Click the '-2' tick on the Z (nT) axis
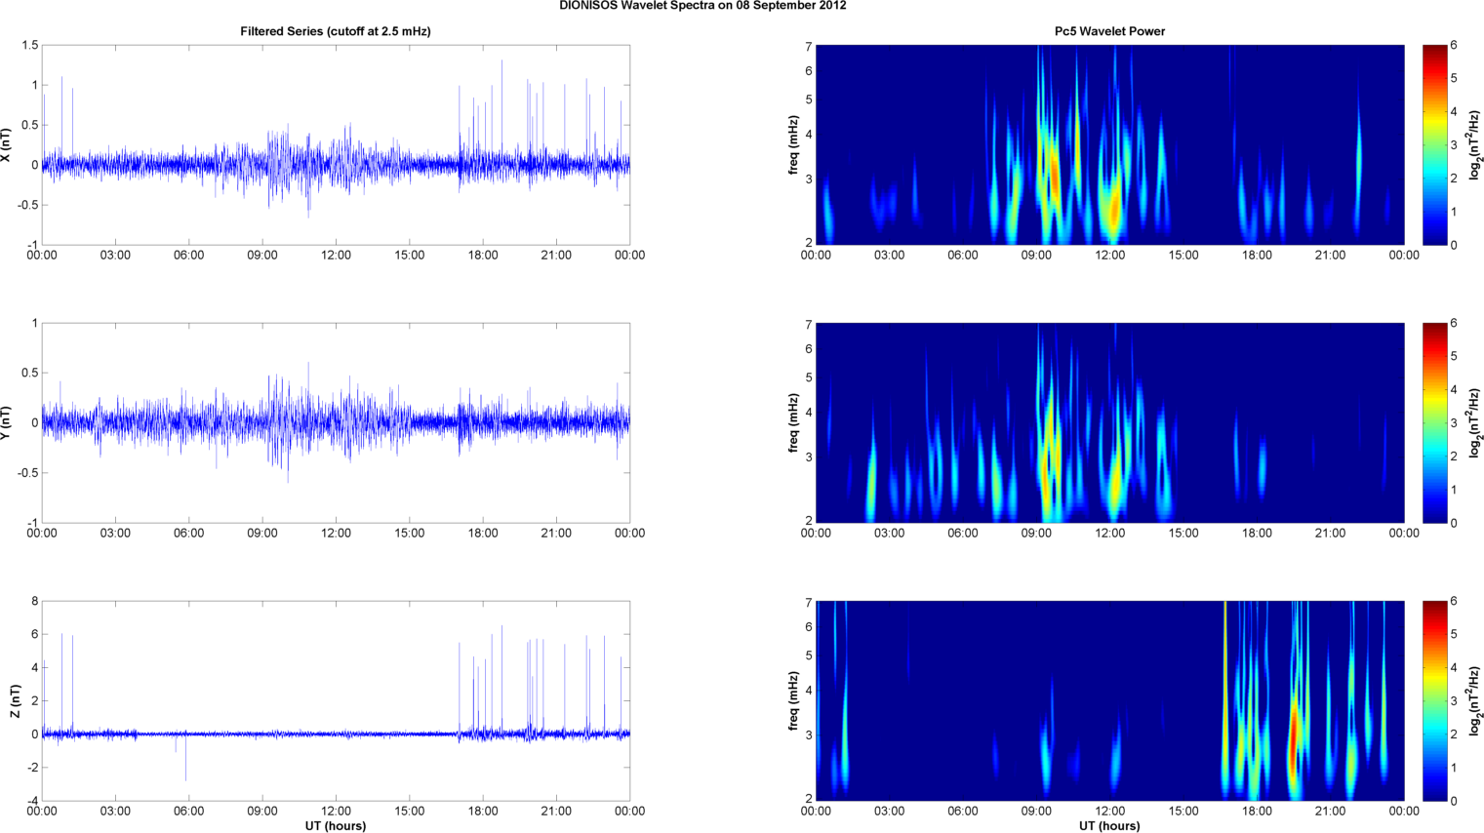This screenshot has height=833, width=1484. (x=32, y=768)
